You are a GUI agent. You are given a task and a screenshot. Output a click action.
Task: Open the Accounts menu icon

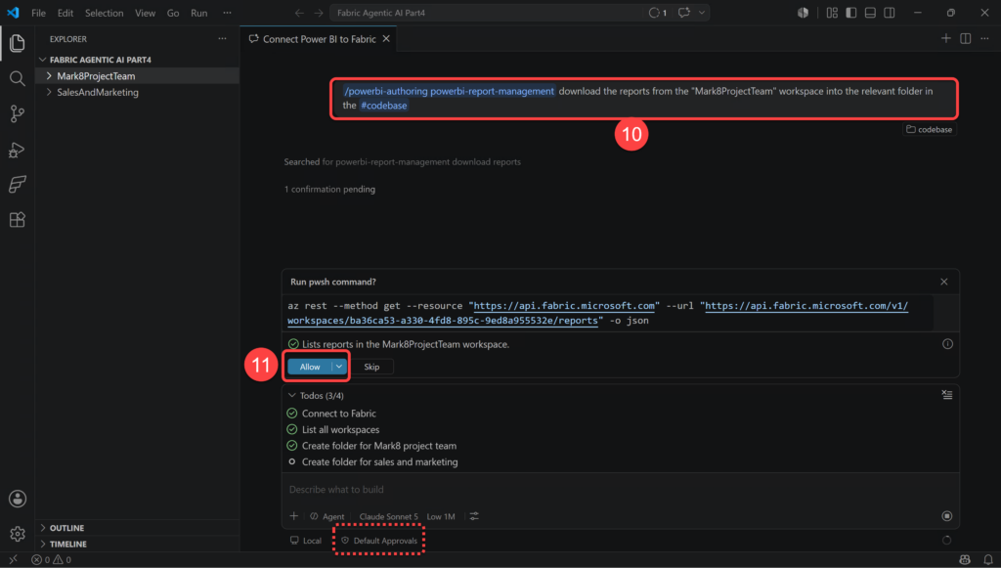(18, 499)
